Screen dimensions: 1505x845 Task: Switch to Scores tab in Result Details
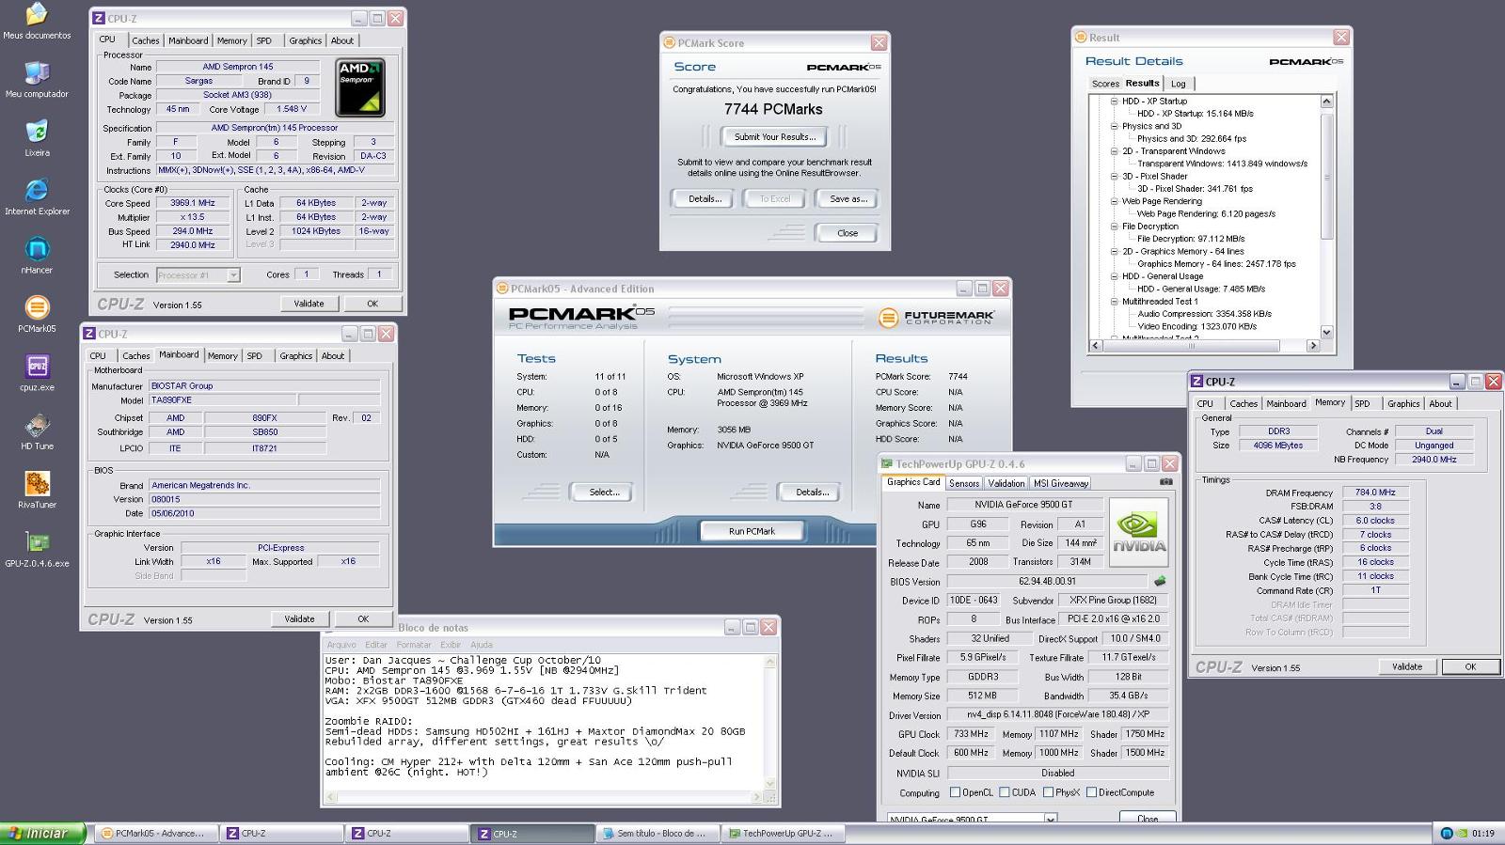pyautogui.click(x=1105, y=84)
